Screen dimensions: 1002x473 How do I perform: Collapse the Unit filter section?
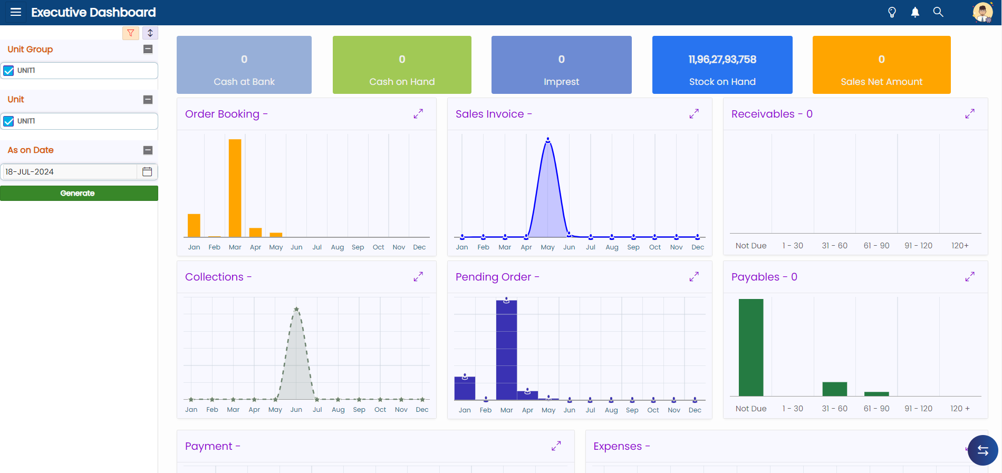tap(148, 100)
